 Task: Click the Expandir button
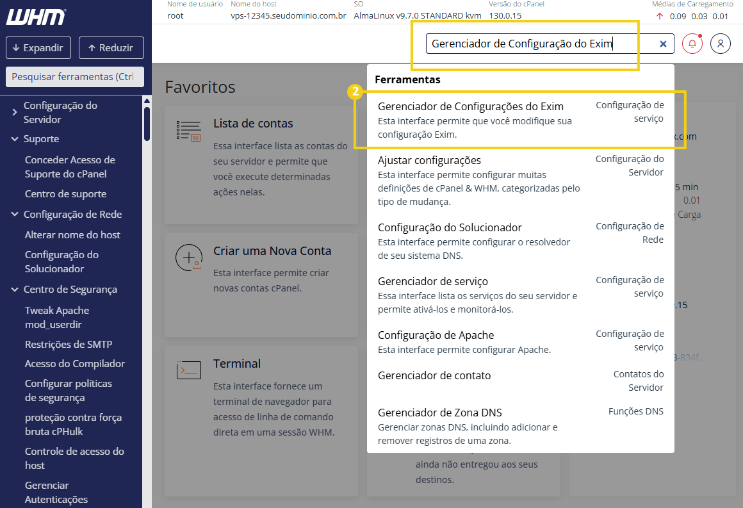tap(38, 47)
